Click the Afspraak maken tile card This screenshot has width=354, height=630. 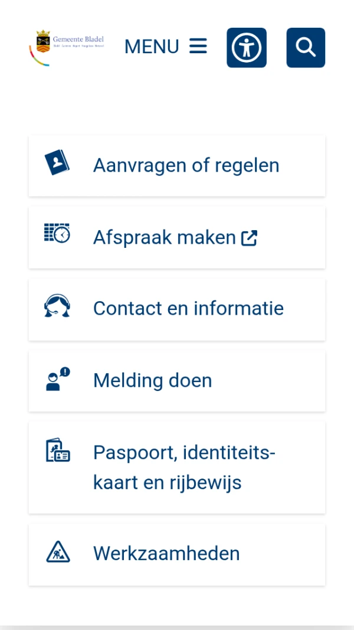coord(177,237)
